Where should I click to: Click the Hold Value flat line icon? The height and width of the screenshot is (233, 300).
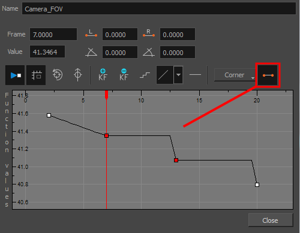(195, 75)
